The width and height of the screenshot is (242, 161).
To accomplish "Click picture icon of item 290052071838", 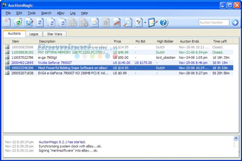I will 7,73.
